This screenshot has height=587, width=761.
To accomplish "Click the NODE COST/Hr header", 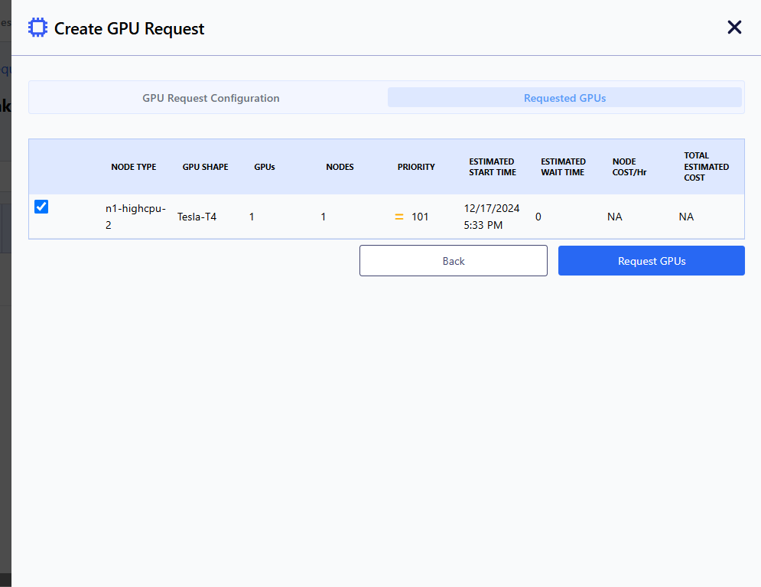I will pyautogui.click(x=629, y=167).
